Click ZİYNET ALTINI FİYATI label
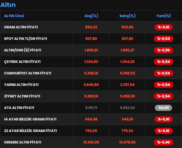 tap(22, 96)
